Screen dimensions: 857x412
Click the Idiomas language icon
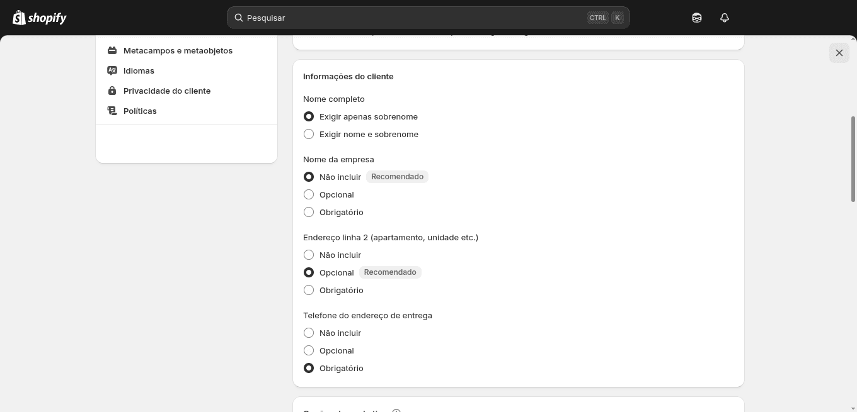[x=112, y=70]
